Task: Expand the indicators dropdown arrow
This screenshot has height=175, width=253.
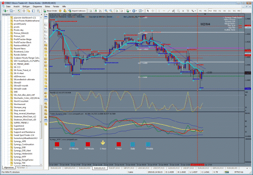Action: tap(130, 11)
